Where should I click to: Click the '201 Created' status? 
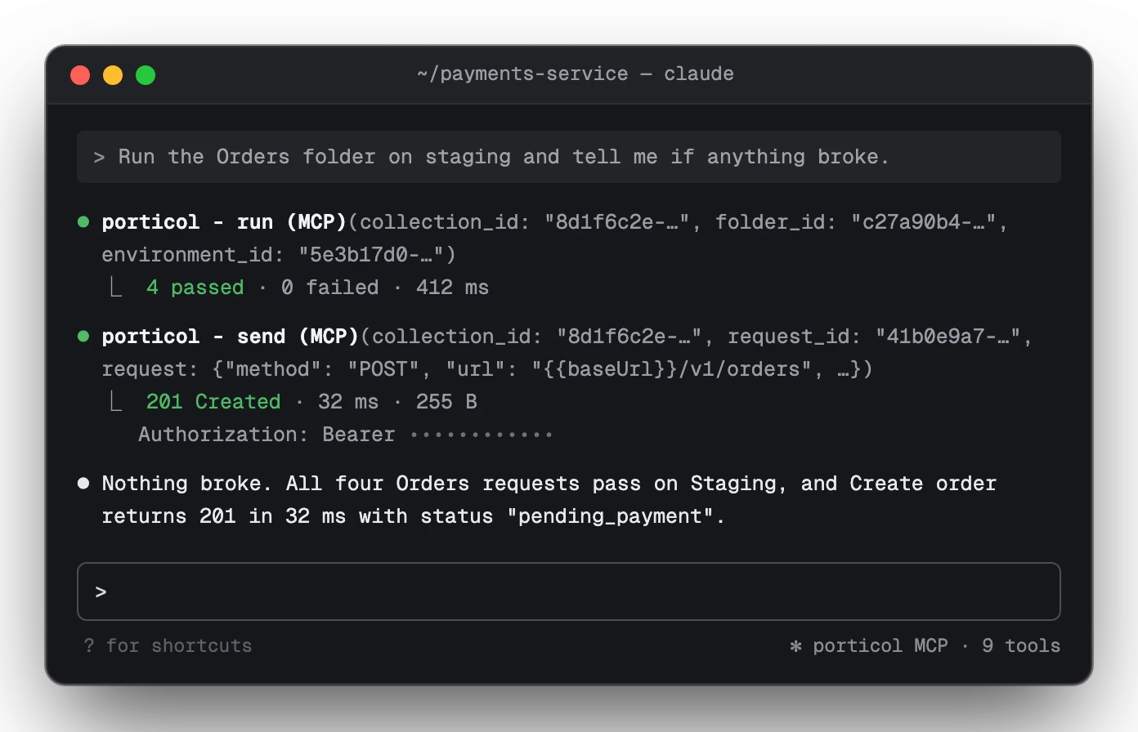(213, 402)
